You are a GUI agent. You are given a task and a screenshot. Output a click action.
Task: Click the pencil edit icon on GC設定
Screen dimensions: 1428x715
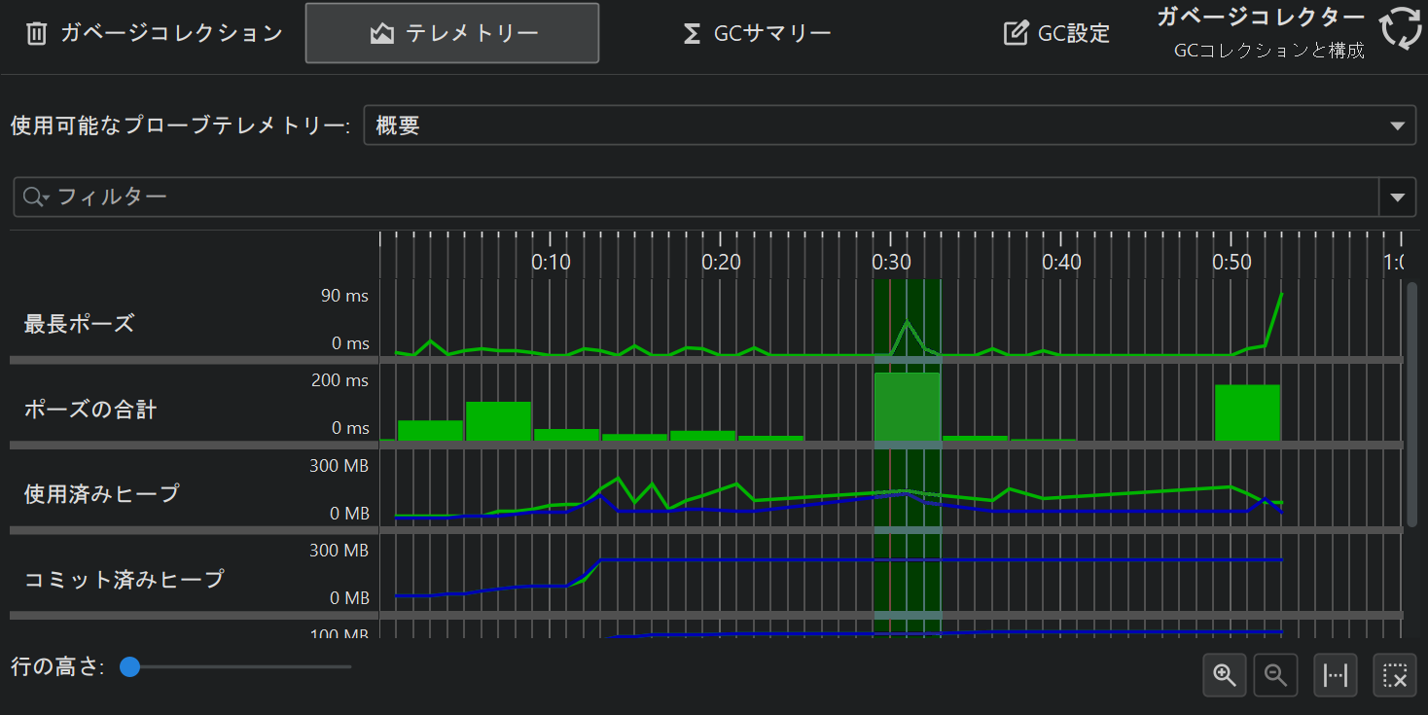click(x=1015, y=34)
